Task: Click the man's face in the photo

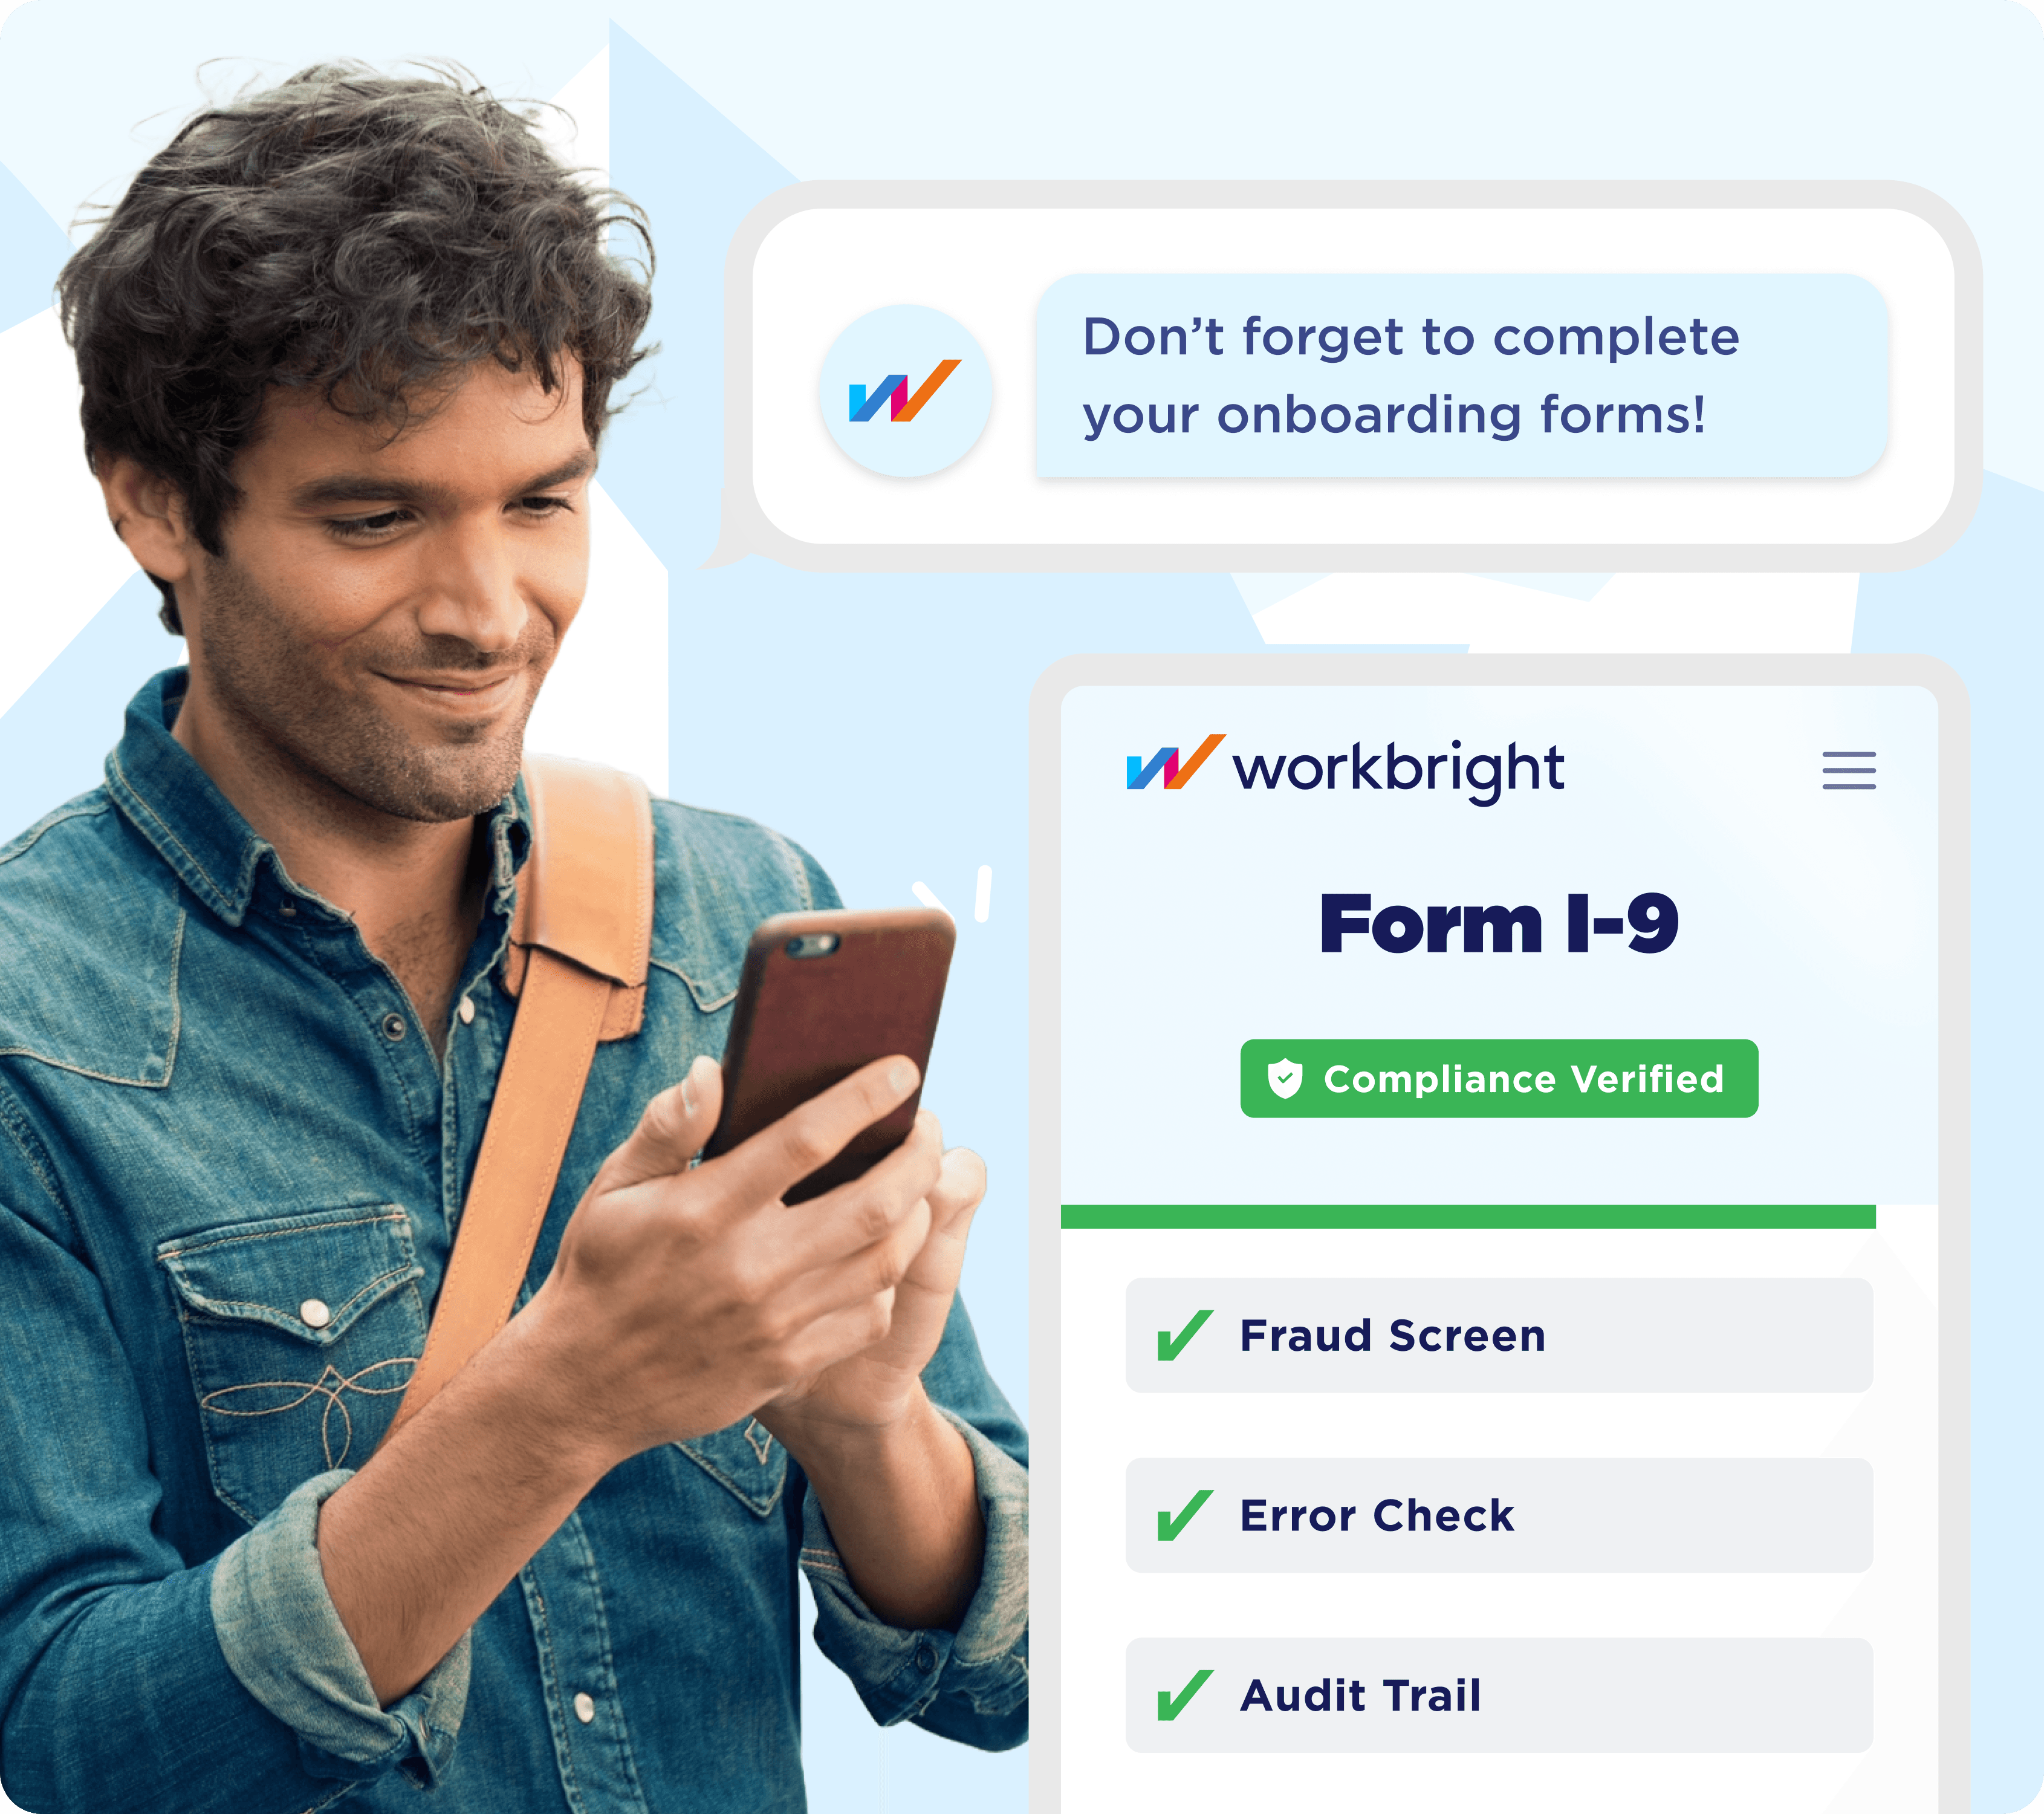Action: 400,590
